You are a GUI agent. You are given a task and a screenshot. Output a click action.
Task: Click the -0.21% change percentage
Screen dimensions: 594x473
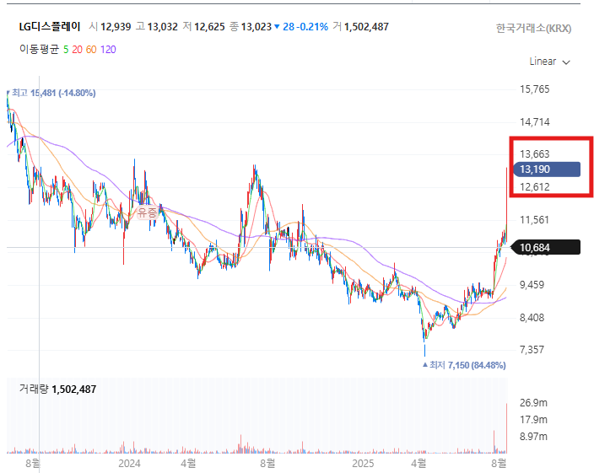point(312,27)
